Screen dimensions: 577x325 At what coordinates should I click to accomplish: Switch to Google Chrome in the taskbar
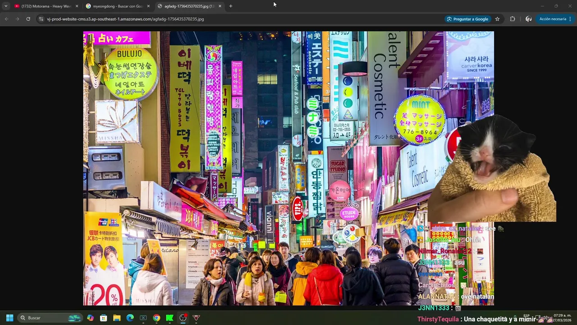click(x=156, y=318)
